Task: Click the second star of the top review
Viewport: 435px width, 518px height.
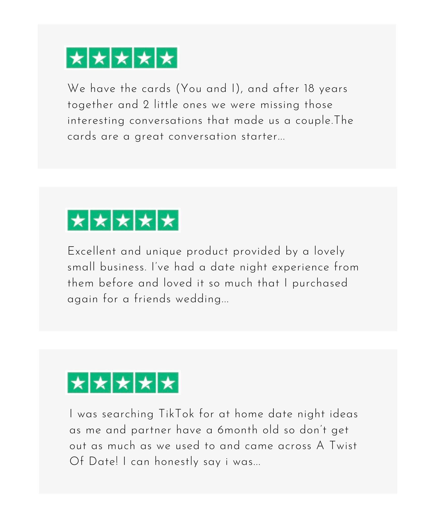Action: point(99,58)
